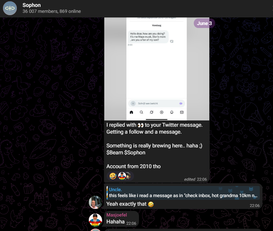Focus the 'Schrijf een bericht' input field
The image size is (273, 231).
point(156,103)
